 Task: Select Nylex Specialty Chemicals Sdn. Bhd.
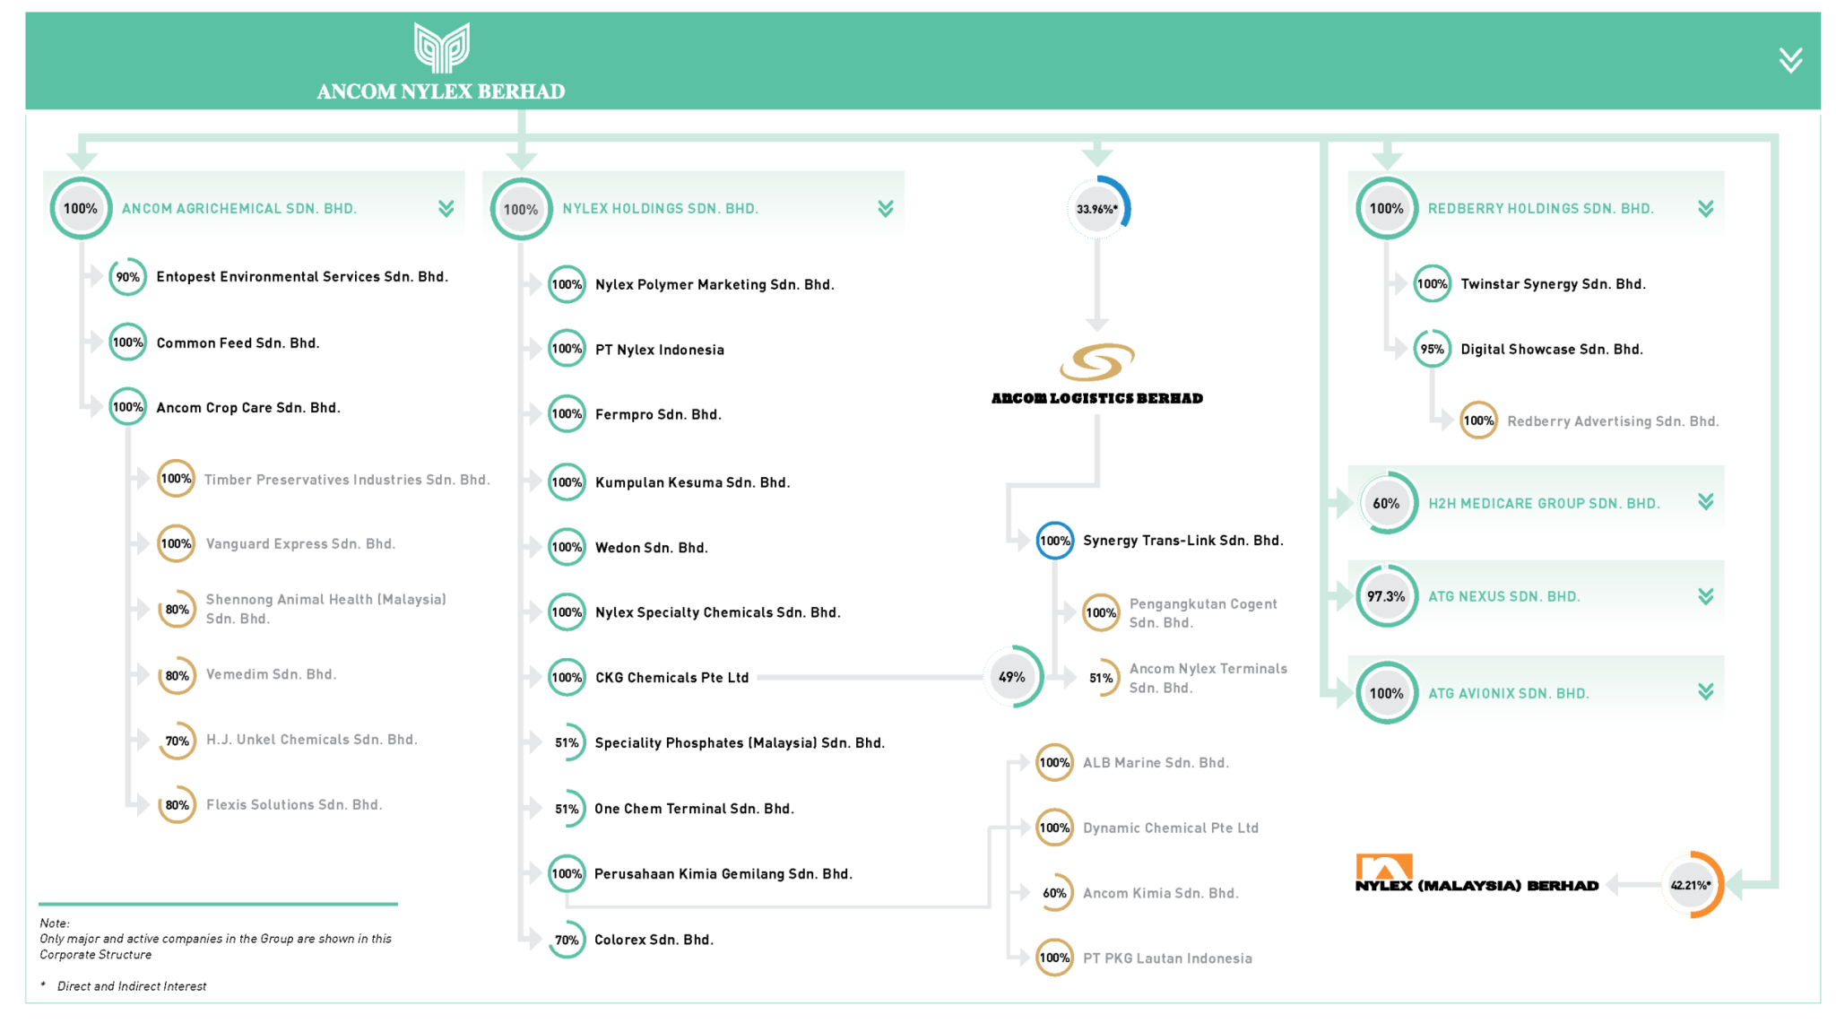click(718, 613)
